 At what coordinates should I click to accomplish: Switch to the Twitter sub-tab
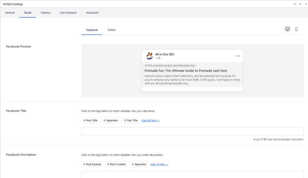[112, 30]
